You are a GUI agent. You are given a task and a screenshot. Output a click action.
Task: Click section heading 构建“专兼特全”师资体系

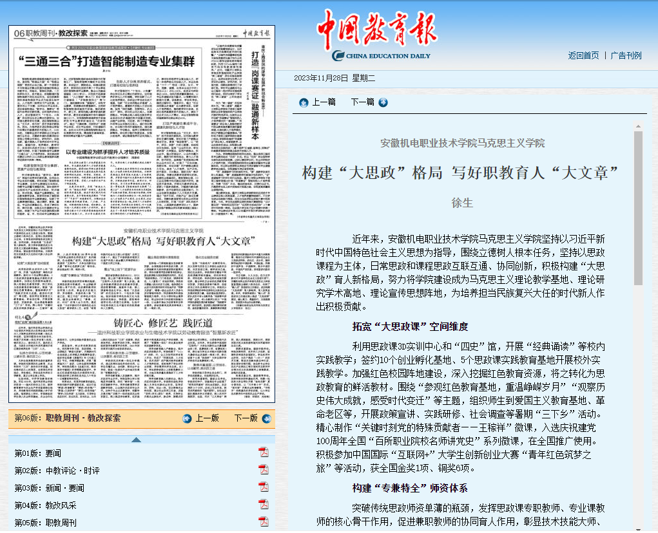(410, 488)
